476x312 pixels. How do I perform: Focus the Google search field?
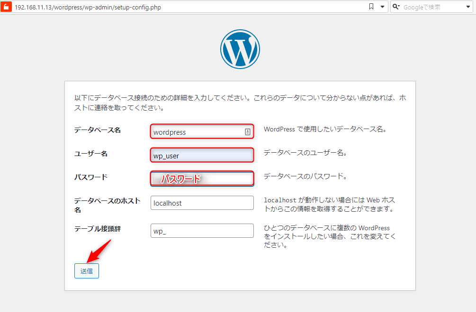pos(429,7)
